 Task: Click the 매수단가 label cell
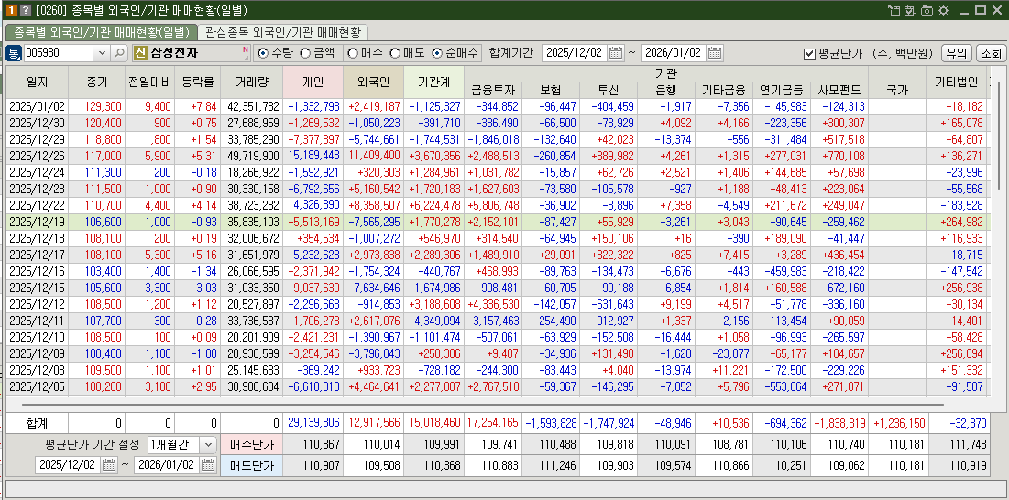(252, 444)
